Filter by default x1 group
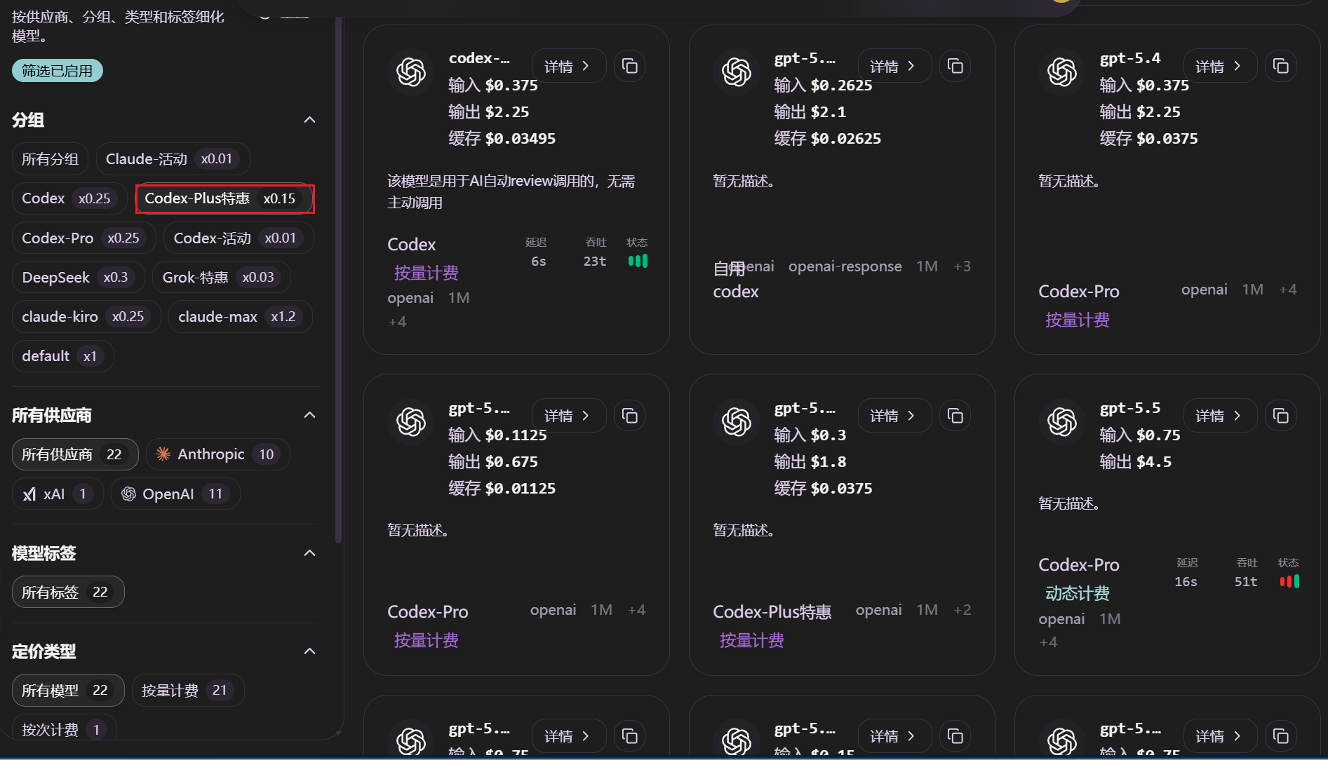Image resolution: width=1328 pixels, height=760 pixels. [x=63, y=355]
